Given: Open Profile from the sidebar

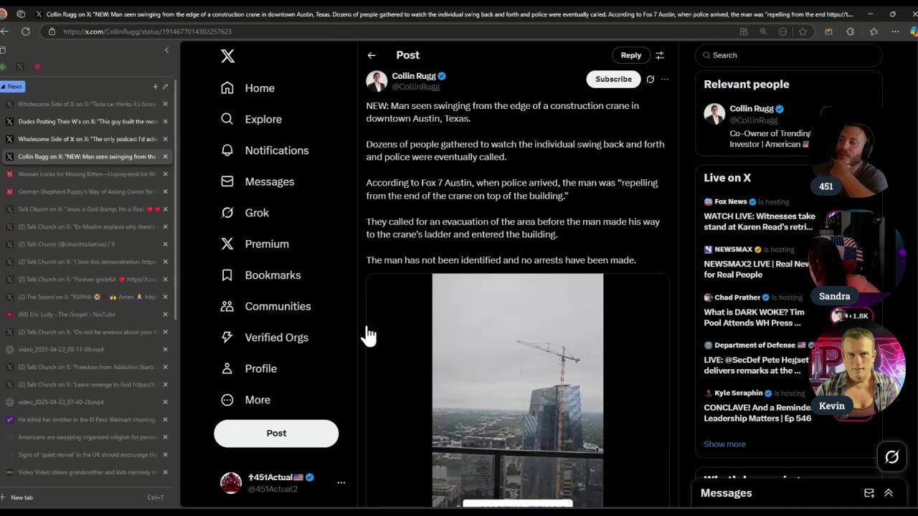Looking at the screenshot, I should tap(248, 368).
